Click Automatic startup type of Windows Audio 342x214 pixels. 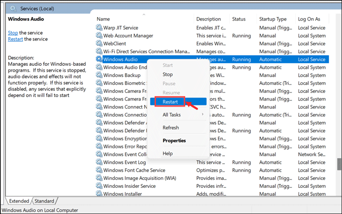pos(270,59)
